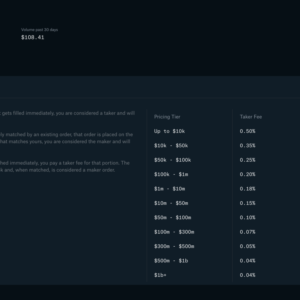This screenshot has width=300, height=300.
Task: Select the "$50m - $100m" pricing tier
Action: pos(172,217)
